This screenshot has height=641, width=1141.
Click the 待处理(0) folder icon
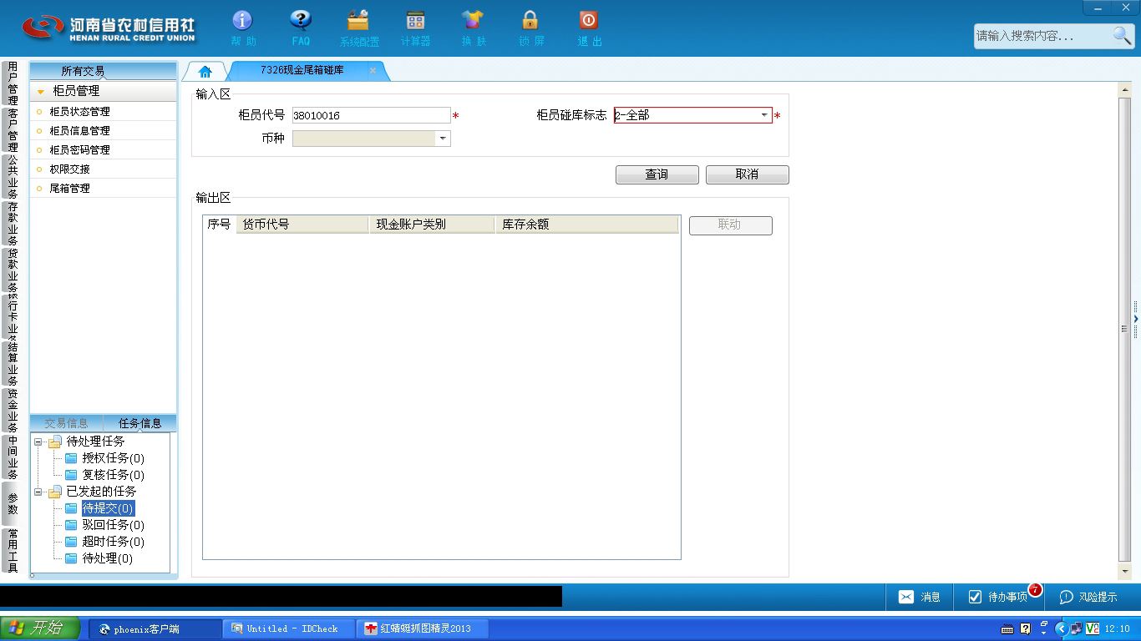(71, 558)
